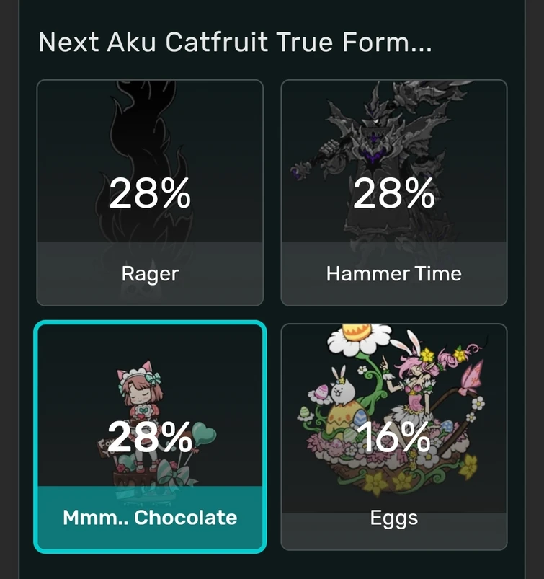Pick the Eggs option in the poll
The image size is (544, 579).
[393, 433]
